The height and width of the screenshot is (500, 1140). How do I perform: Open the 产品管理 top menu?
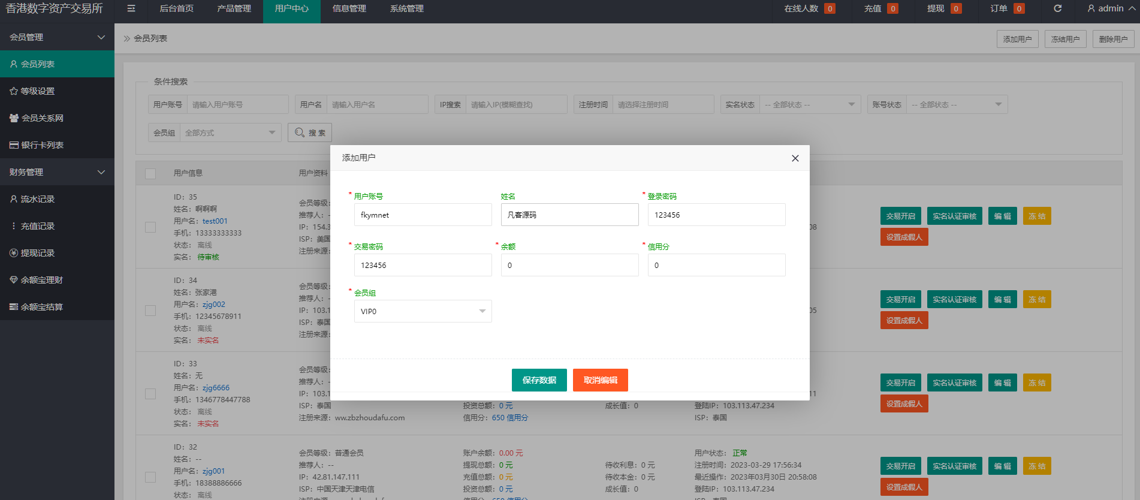(x=234, y=8)
